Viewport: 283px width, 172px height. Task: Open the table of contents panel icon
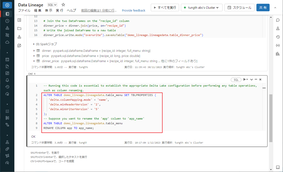coord(19,20)
